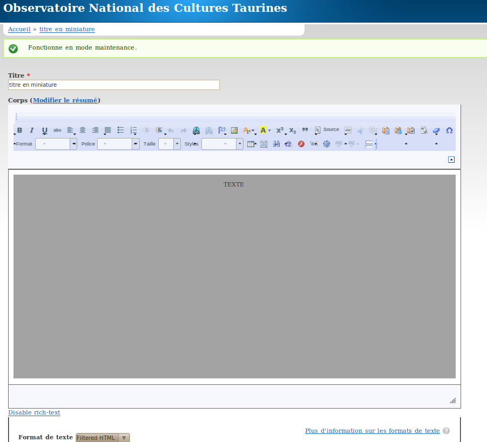This screenshot has width=487, height=442.
Task: Insert a special character (omega icon)
Action: 449,130
